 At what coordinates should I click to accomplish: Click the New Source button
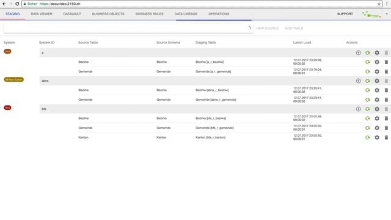268,28
